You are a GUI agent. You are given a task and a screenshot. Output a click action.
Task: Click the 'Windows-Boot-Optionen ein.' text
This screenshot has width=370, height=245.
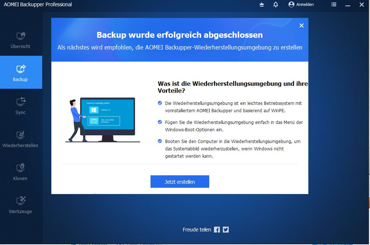[x=194, y=130]
